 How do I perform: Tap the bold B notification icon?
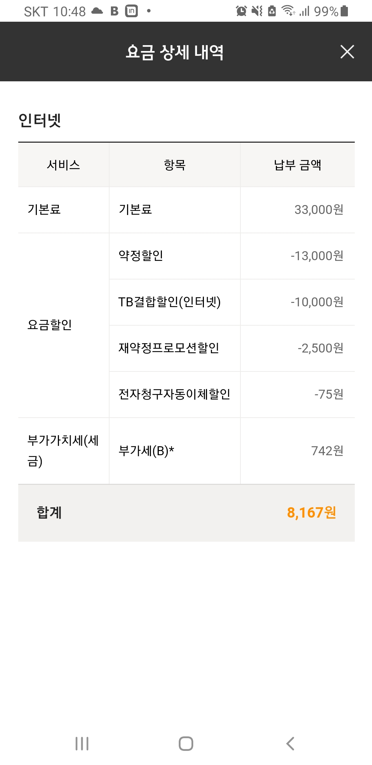[x=114, y=11]
